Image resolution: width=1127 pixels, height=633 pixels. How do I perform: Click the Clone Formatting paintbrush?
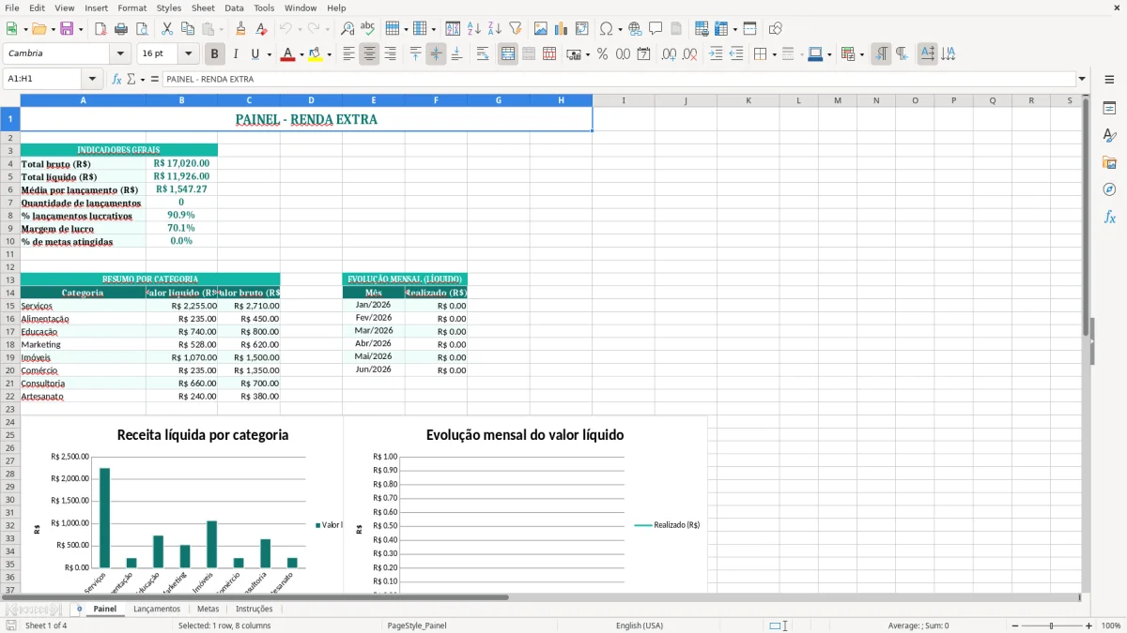click(x=241, y=29)
